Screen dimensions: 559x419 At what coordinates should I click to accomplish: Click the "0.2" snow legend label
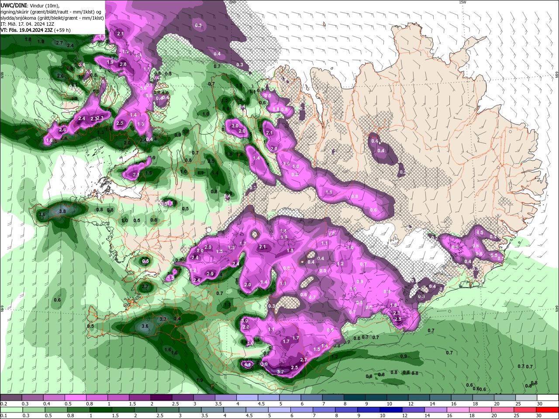click(x=3, y=404)
